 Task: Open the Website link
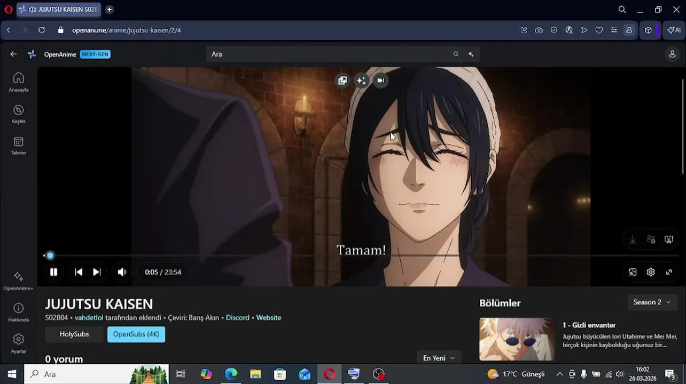(x=269, y=318)
